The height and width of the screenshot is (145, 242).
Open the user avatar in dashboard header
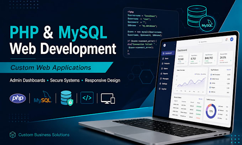pyautogui.click(x=232, y=39)
